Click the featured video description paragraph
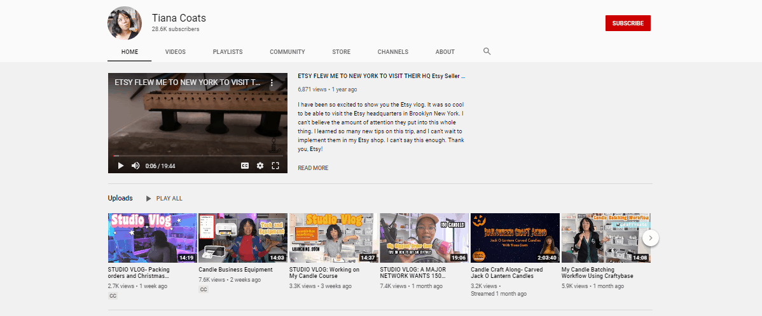 (382, 127)
